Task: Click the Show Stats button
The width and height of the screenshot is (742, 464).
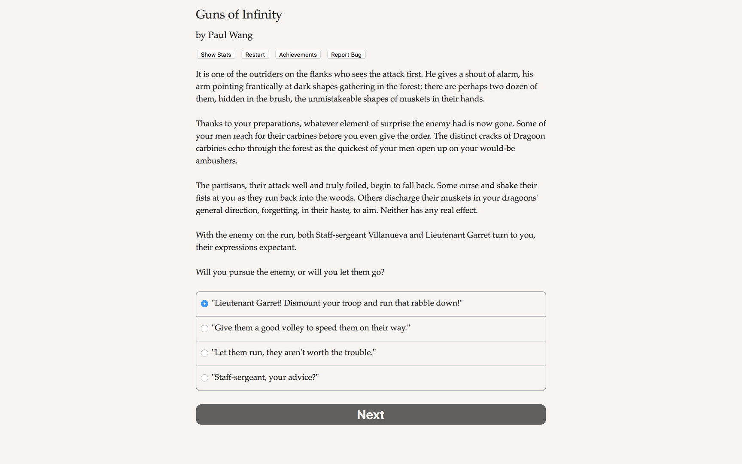Action: click(x=216, y=55)
